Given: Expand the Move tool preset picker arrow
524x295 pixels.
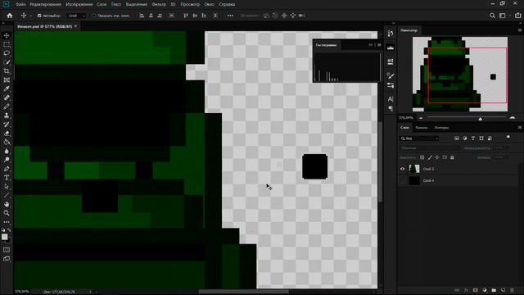Looking at the screenshot, I should 31,16.
